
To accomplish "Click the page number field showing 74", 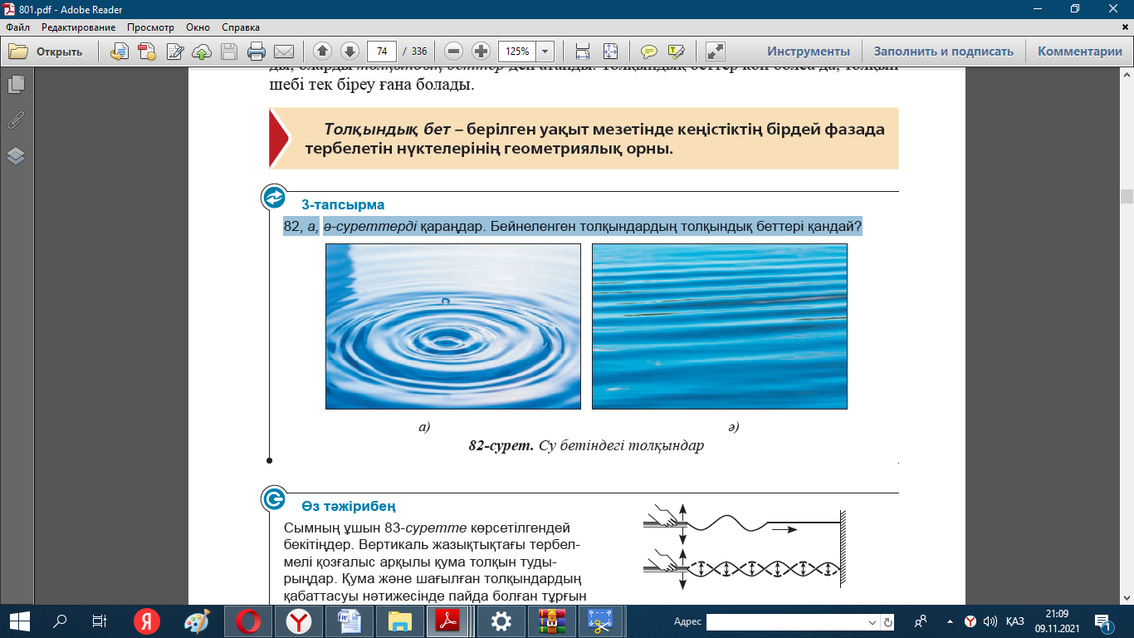I will pyautogui.click(x=382, y=52).
